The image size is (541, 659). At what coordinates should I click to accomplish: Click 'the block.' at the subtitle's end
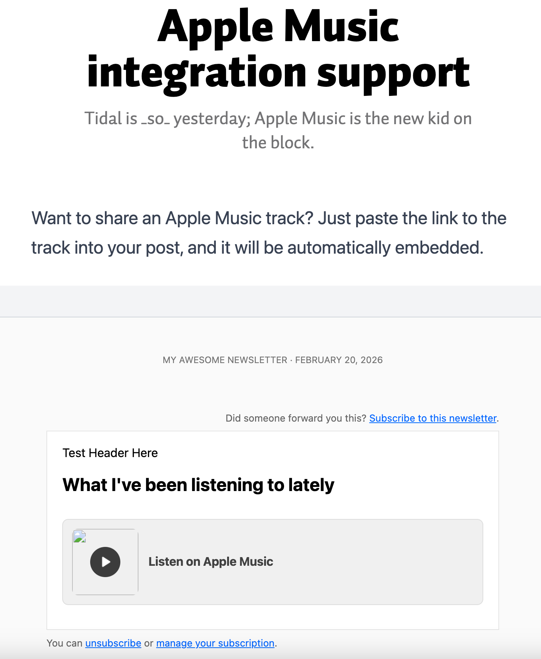click(278, 143)
